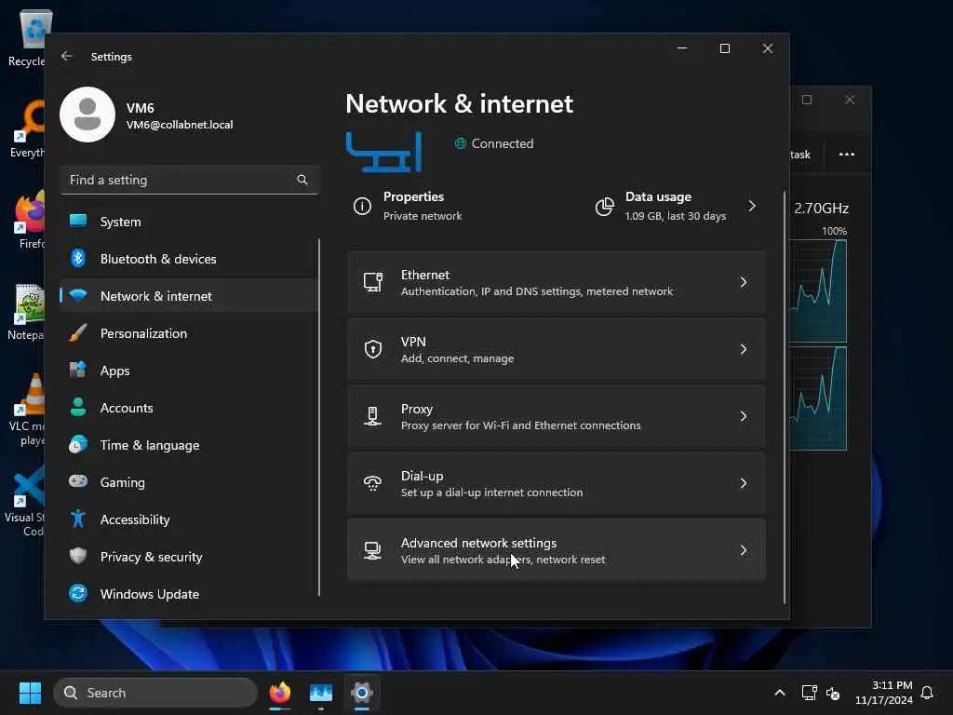Select Network & internet in sidebar

(x=189, y=296)
